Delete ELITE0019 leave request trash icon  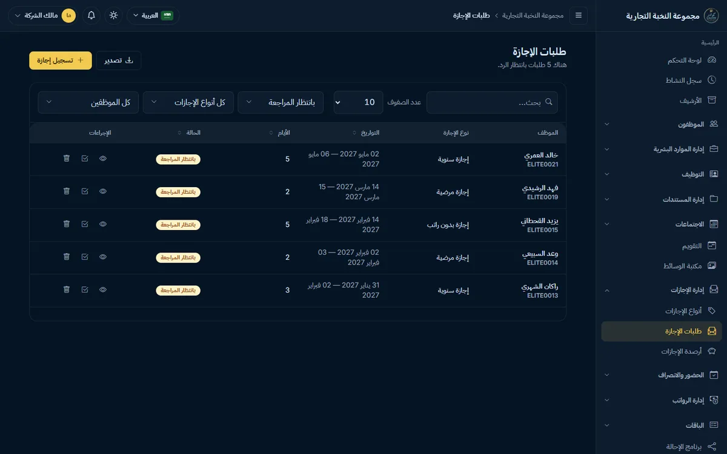(x=67, y=191)
